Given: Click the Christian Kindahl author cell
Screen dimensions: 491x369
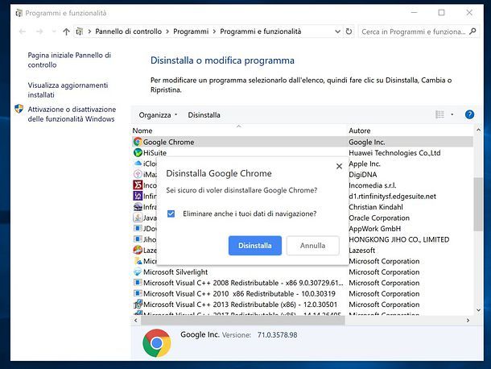Looking at the screenshot, I should click(376, 207).
